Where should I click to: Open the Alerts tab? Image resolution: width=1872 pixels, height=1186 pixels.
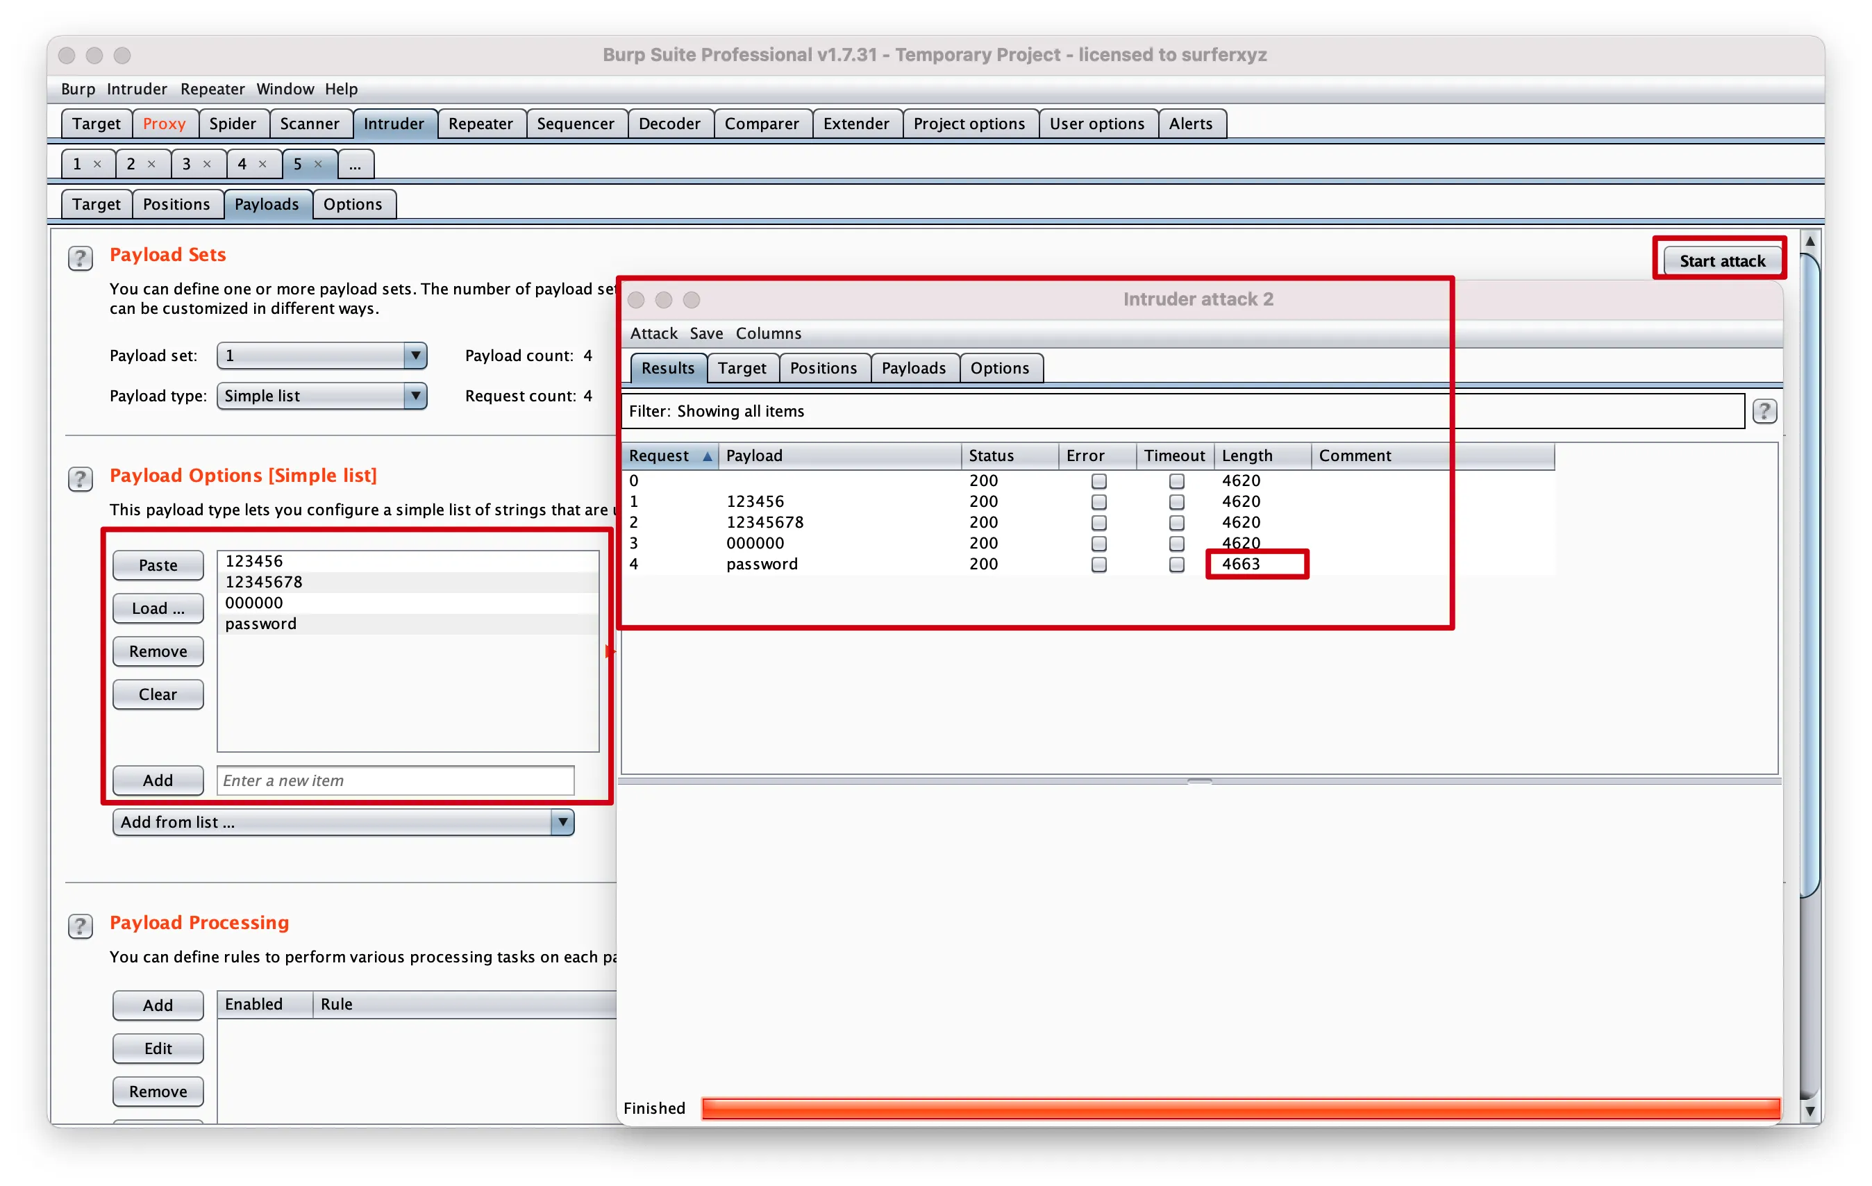click(1190, 124)
